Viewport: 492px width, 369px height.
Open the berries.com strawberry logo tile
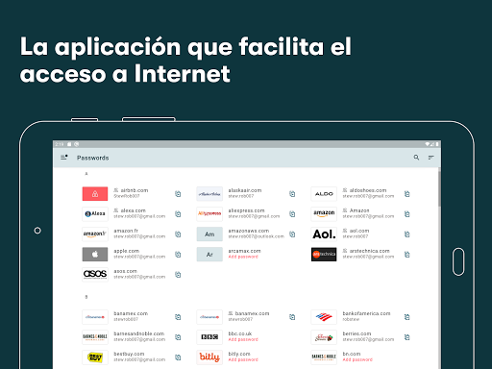pyautogui.click(x=324, y=337)
